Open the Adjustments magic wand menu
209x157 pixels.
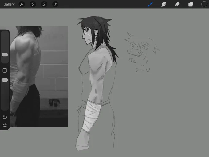click(x=33, y=4)
